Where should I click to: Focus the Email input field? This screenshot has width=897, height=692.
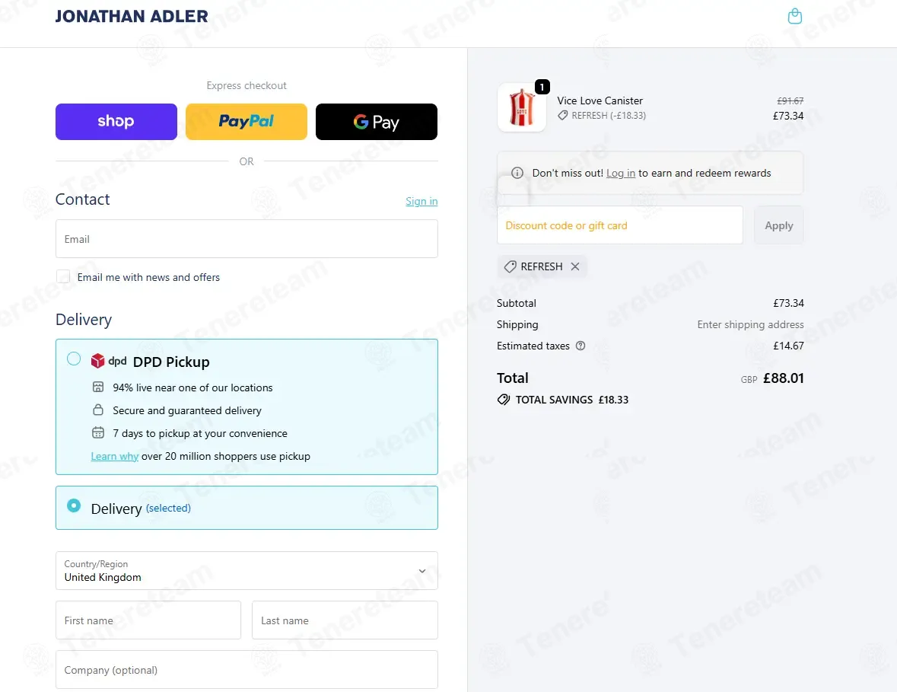click(247, 239)
